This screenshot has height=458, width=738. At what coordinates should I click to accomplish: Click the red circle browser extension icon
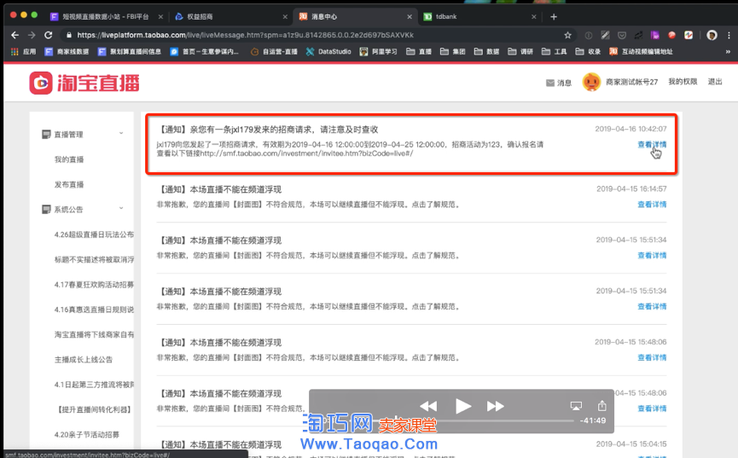(x=671, y=35)
